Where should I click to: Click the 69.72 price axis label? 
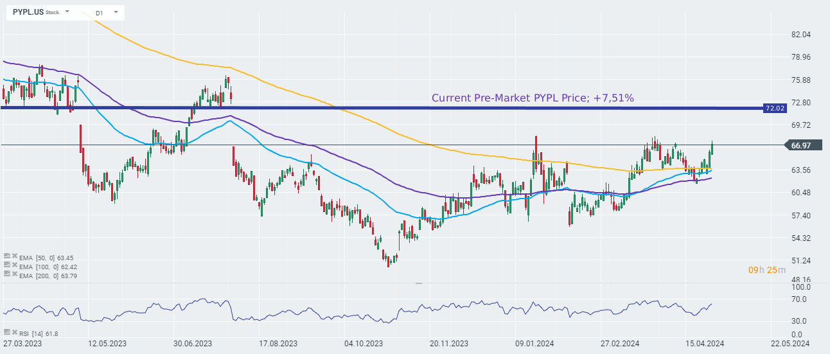click(801, 125)
